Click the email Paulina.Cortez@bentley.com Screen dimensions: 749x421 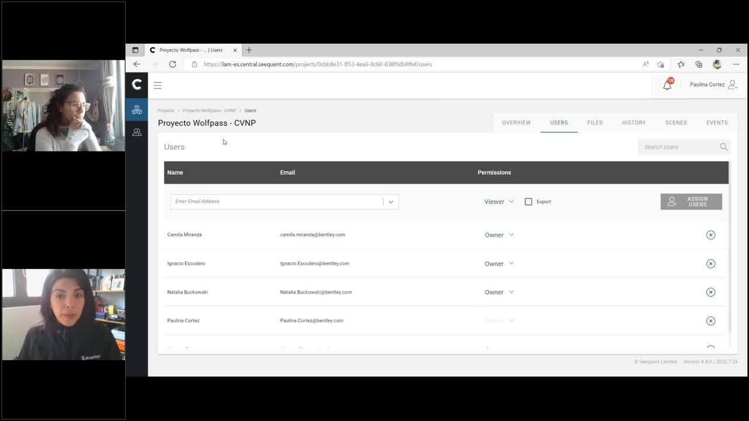(311, 321)
